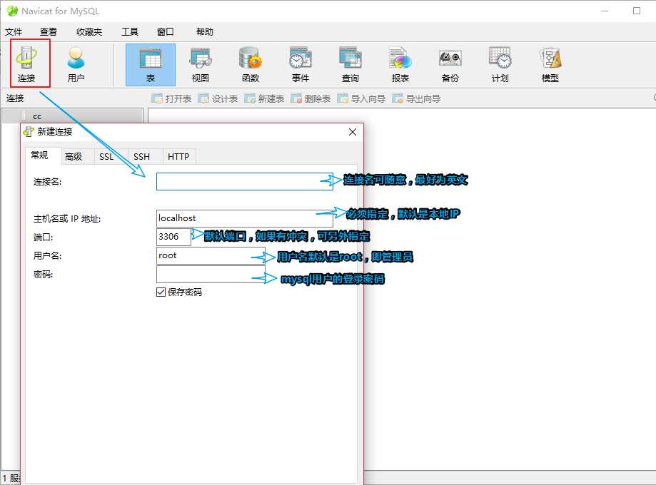Click 删除表 (Delete Table) in the sub-toolbar
Image resolution: width=656 pixels, height=485 pixels.
tap(311, 98)
